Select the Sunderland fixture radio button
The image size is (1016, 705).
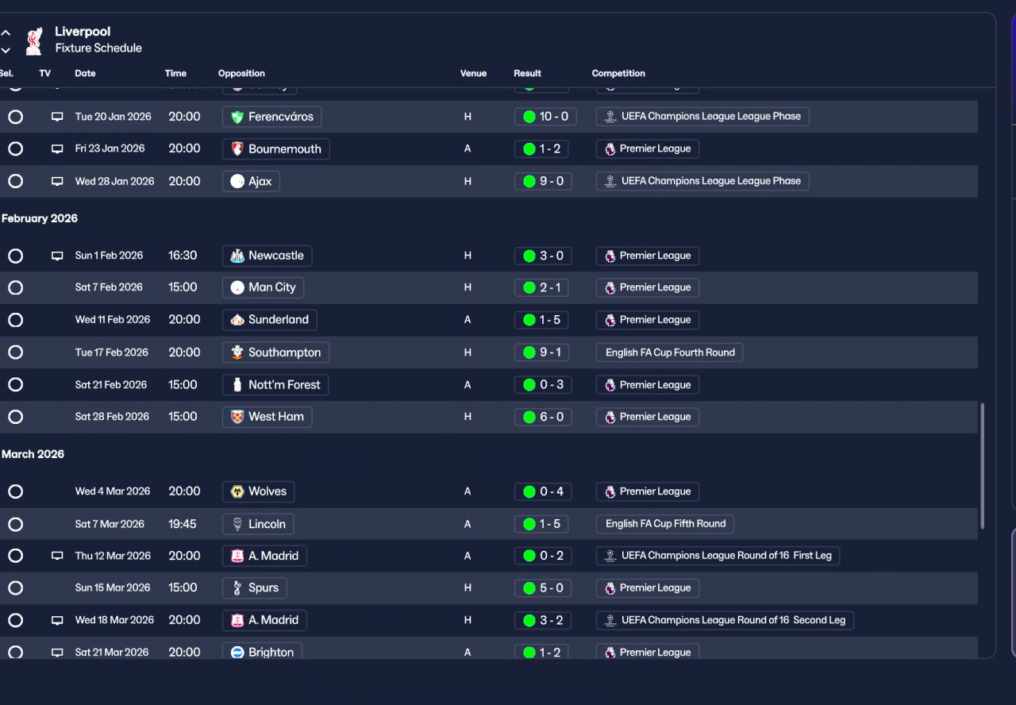coord(15,320)
